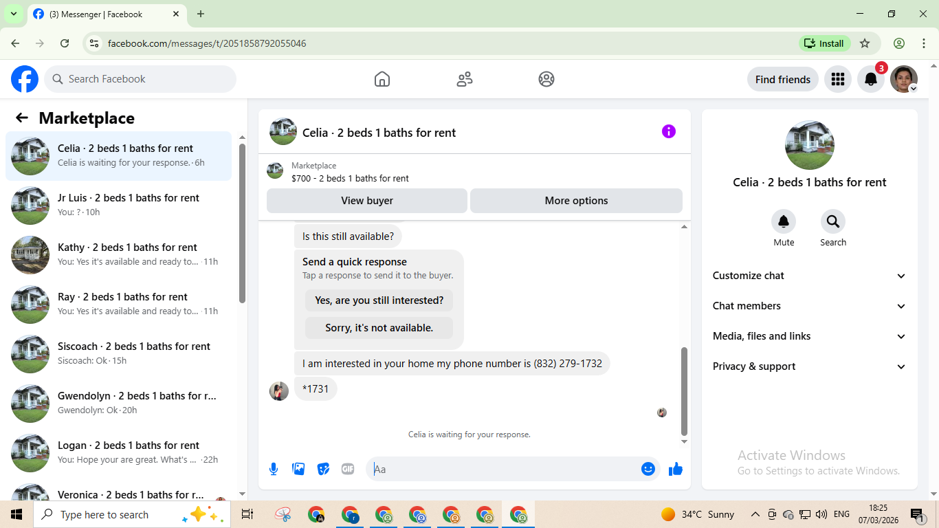This screenshot has height=528, width=939.
Task: Open the Facebook menu grid icon
Action: click(838, 79)
